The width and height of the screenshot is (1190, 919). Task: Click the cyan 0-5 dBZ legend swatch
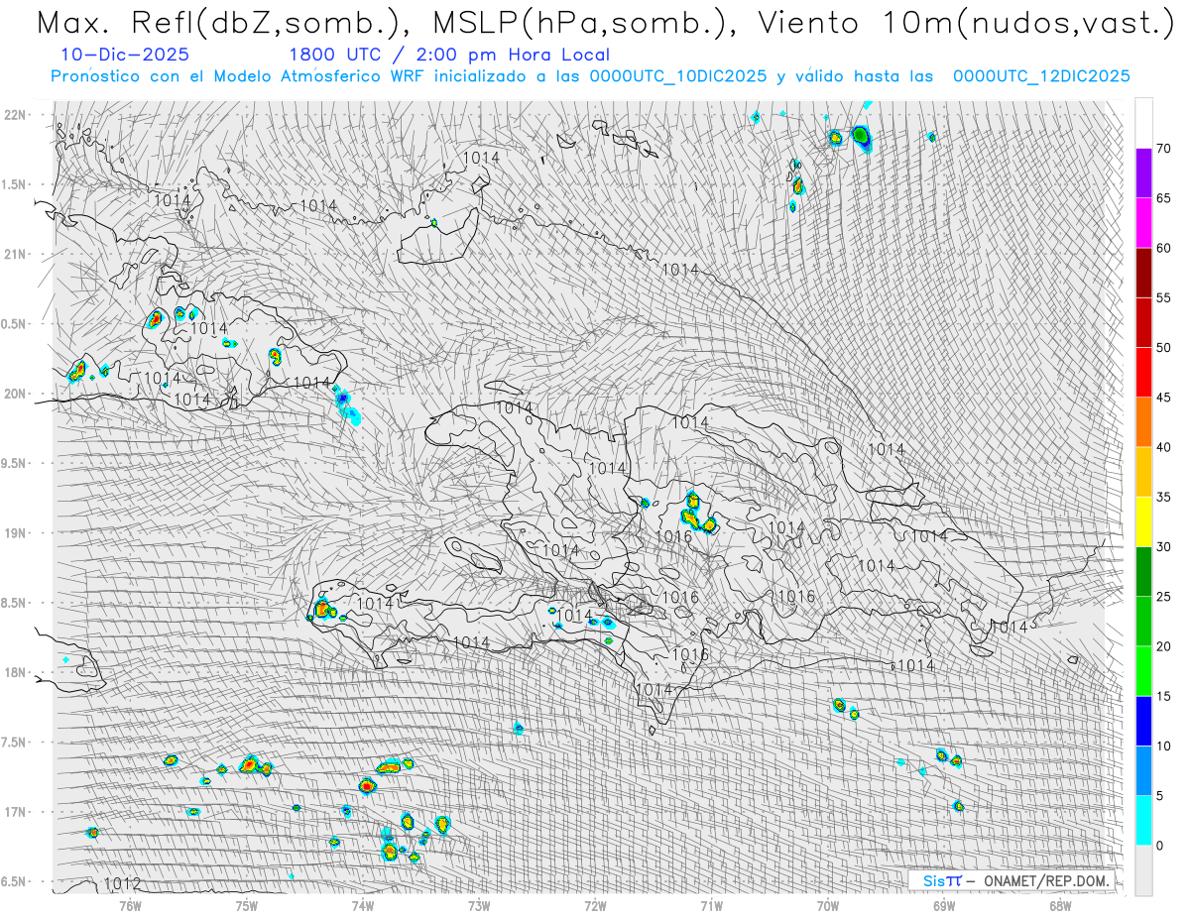pyautogui.click(x=1143, y=820)
